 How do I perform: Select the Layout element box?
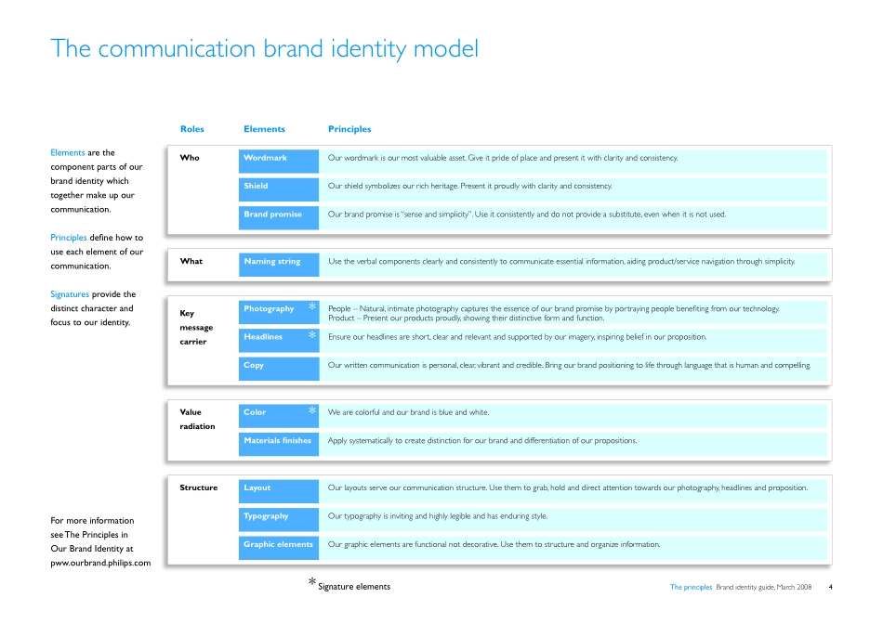coord(278,488)
